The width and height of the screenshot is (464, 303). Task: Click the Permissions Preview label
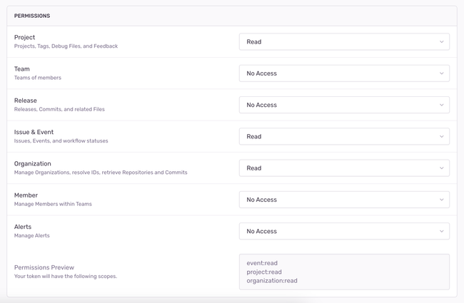click(x=44, y=267)
